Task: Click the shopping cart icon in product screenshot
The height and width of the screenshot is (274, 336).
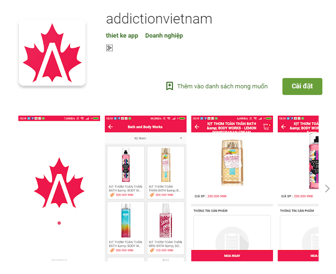Action: tap(266, 126)
